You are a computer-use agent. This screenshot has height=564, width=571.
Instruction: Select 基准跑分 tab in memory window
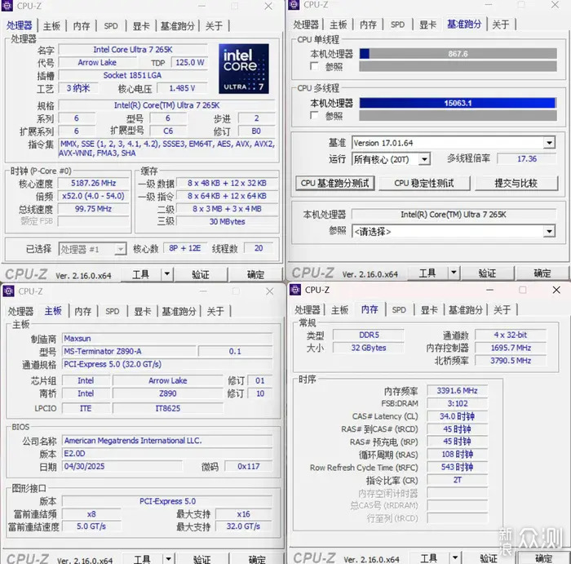[466, 310]
